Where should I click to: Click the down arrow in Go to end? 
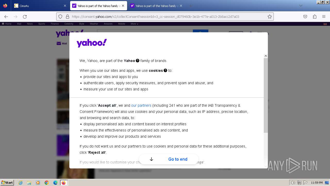[151, 159]
